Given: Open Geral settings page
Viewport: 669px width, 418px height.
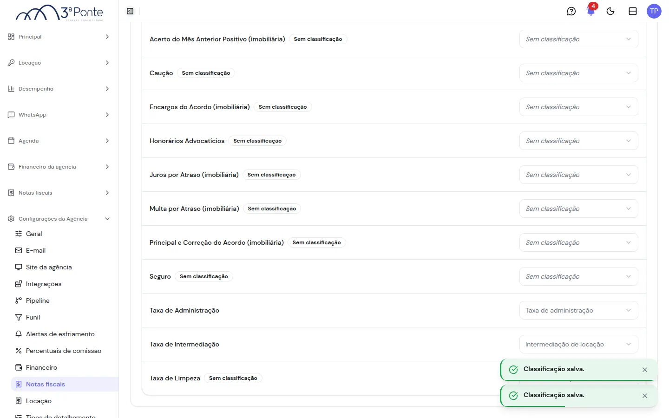Looking at the screenshot, I should pos(65,234).
